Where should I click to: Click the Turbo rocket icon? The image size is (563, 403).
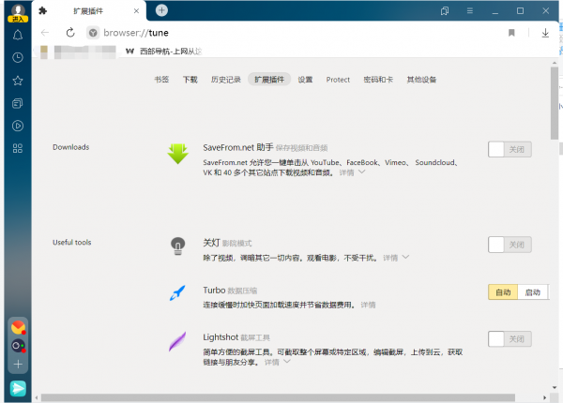coord(177,292)
